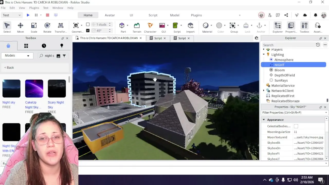Screen dimensions: 329x185
Task: Open the Scary Night Sky thumbnail
Action: 57,88
